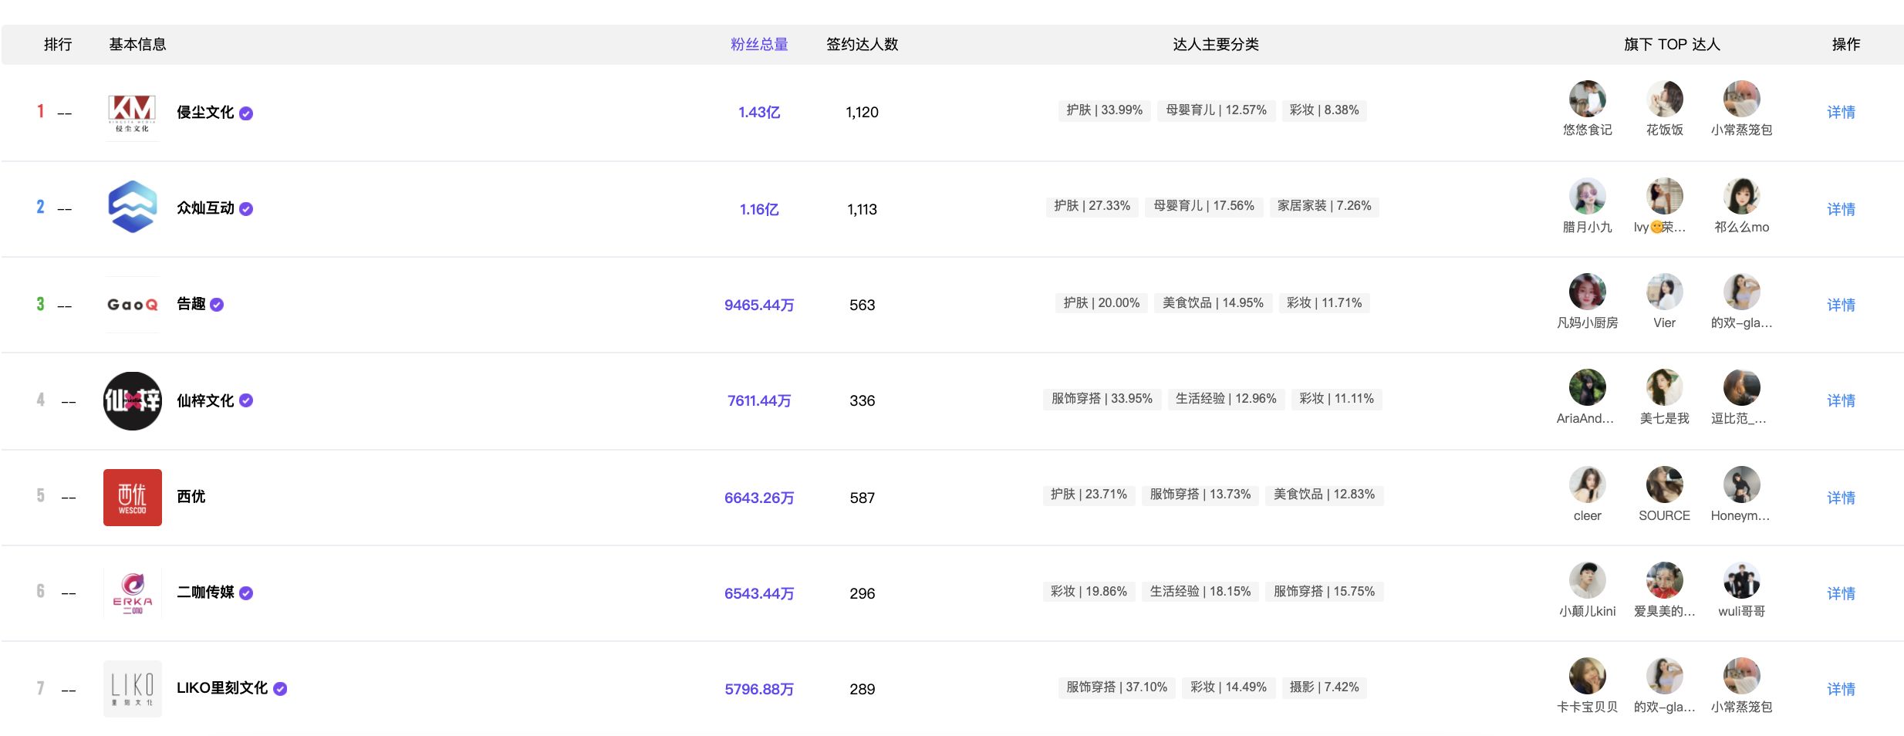The width and height of the screenshot is (1904, 736).
Task: Click 签约达人数 column header
Action: click(862, 45)
